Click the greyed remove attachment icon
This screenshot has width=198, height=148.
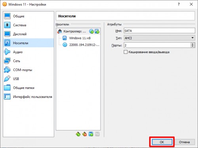coord(97,134)
